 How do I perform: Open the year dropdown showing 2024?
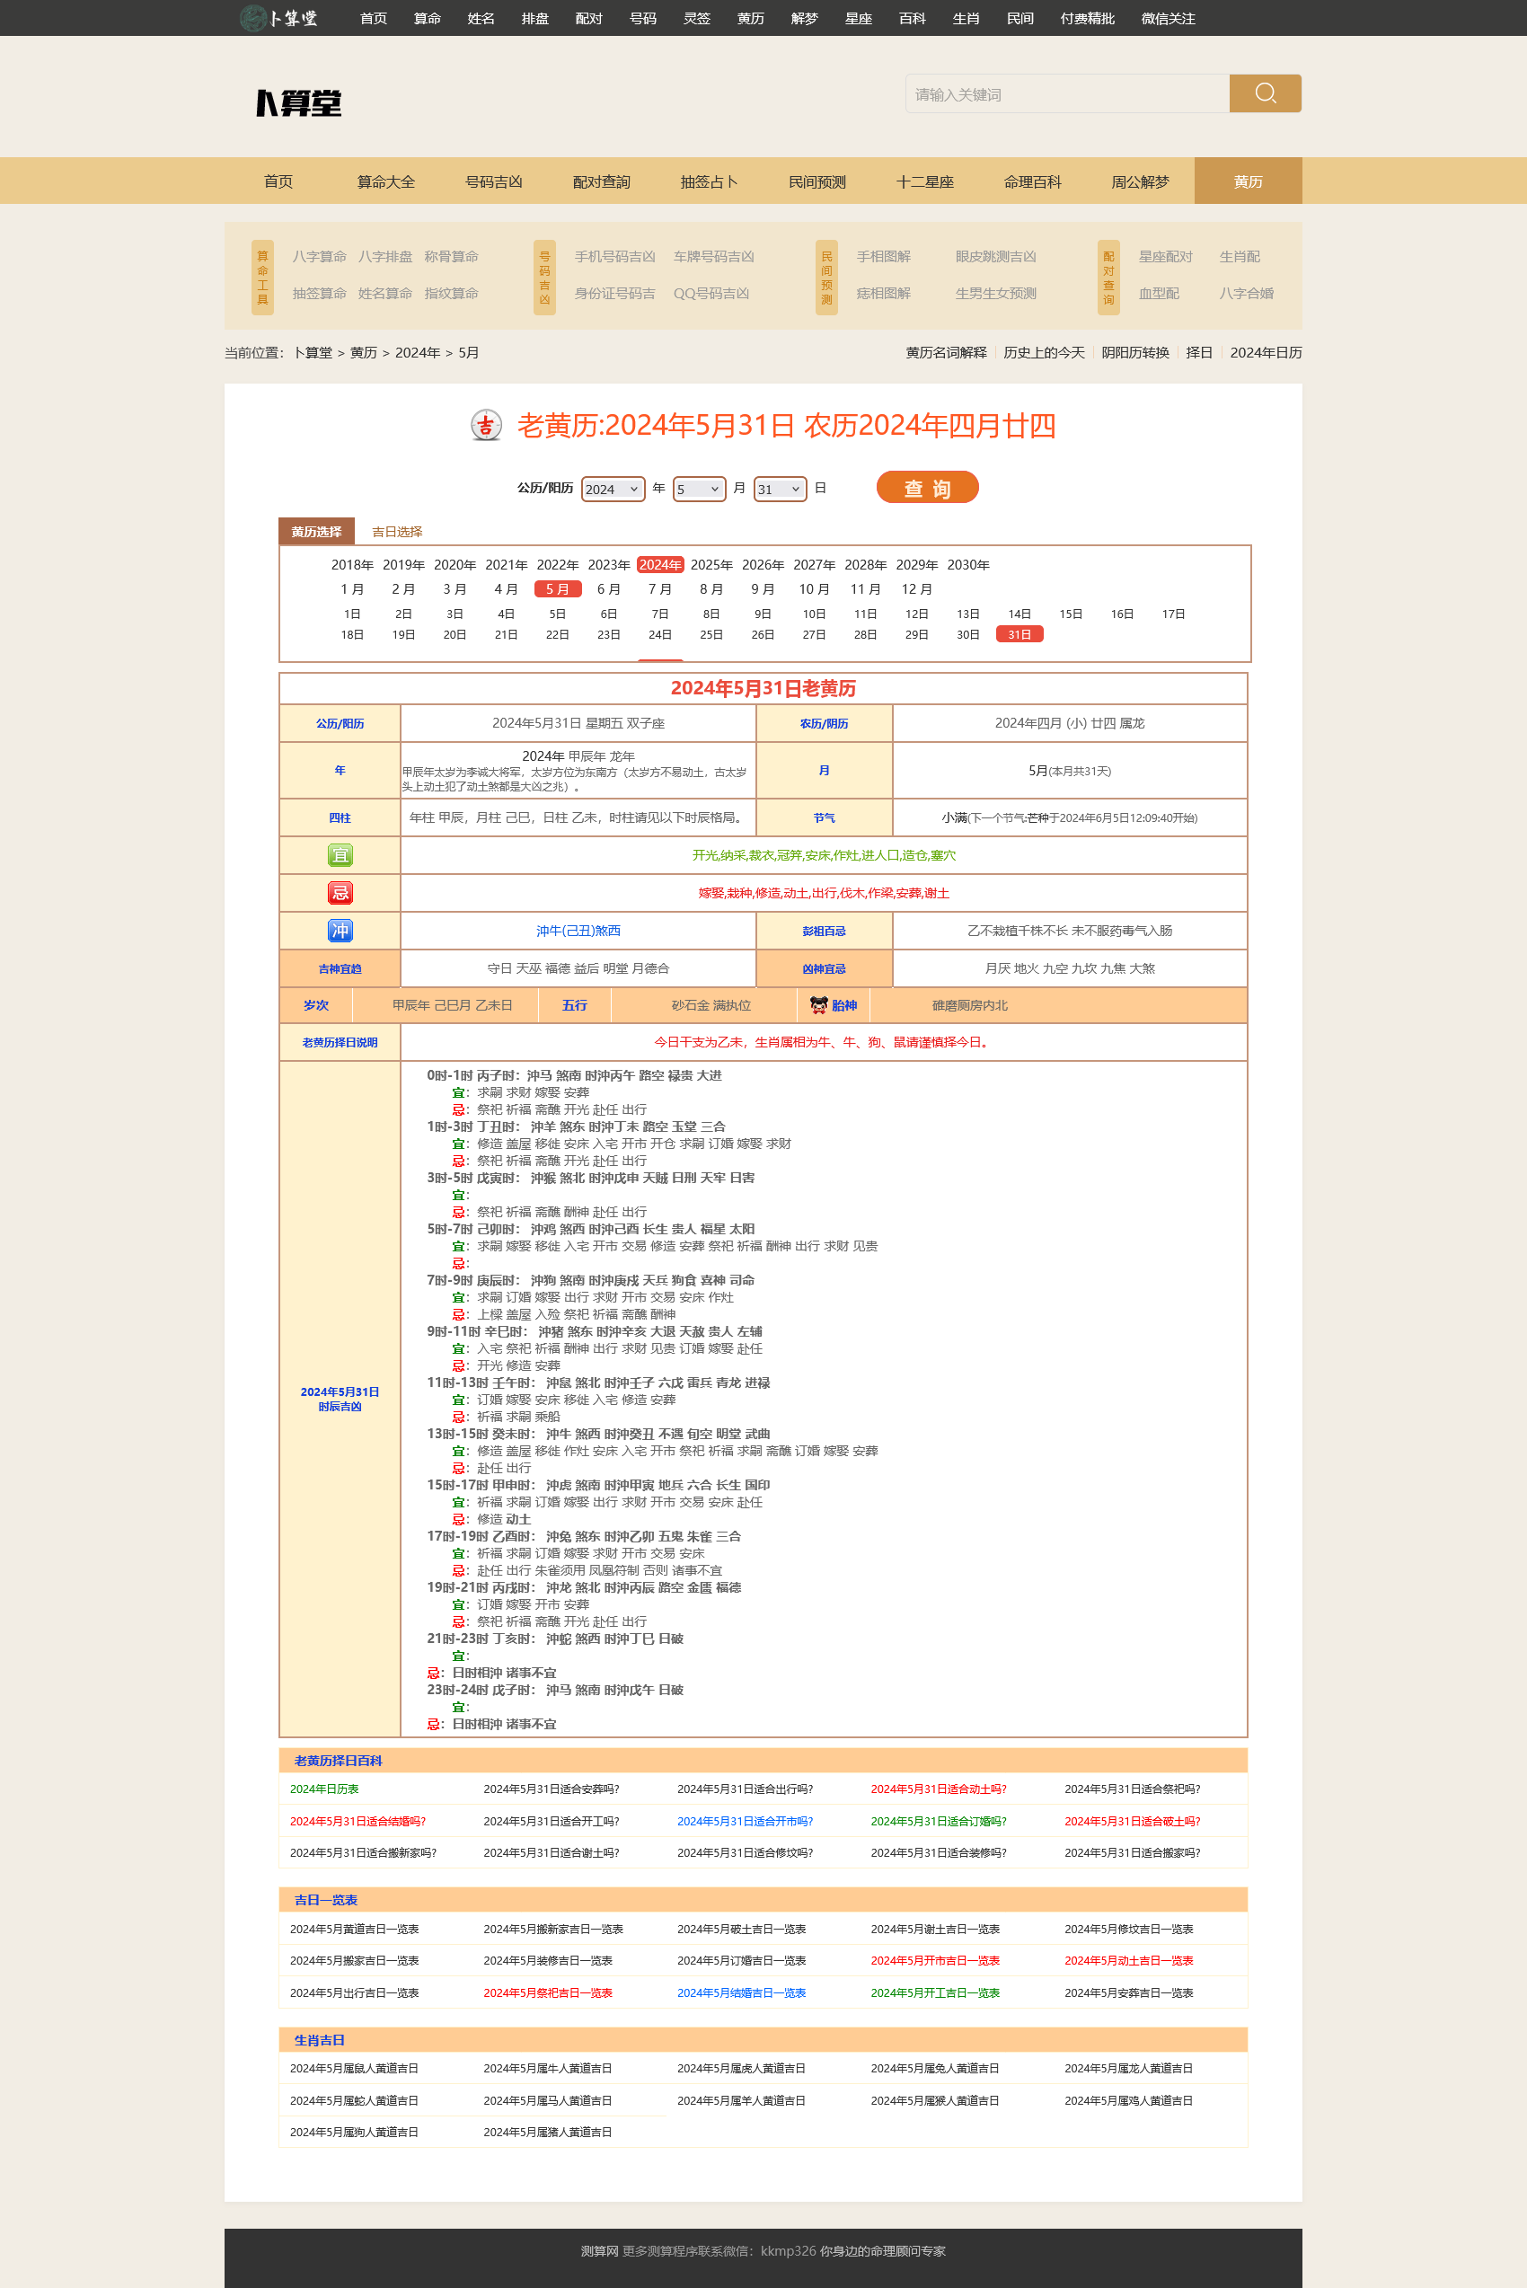click(613, 489)
